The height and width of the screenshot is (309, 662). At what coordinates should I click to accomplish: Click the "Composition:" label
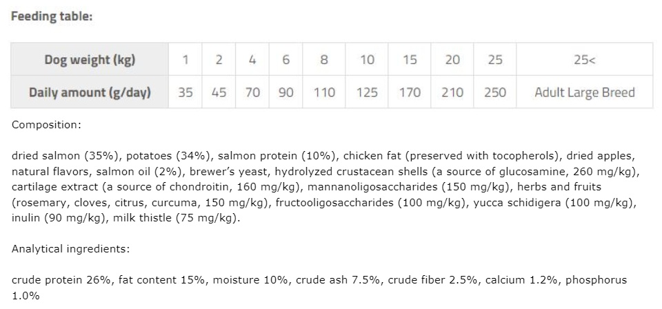coord(46,125)
